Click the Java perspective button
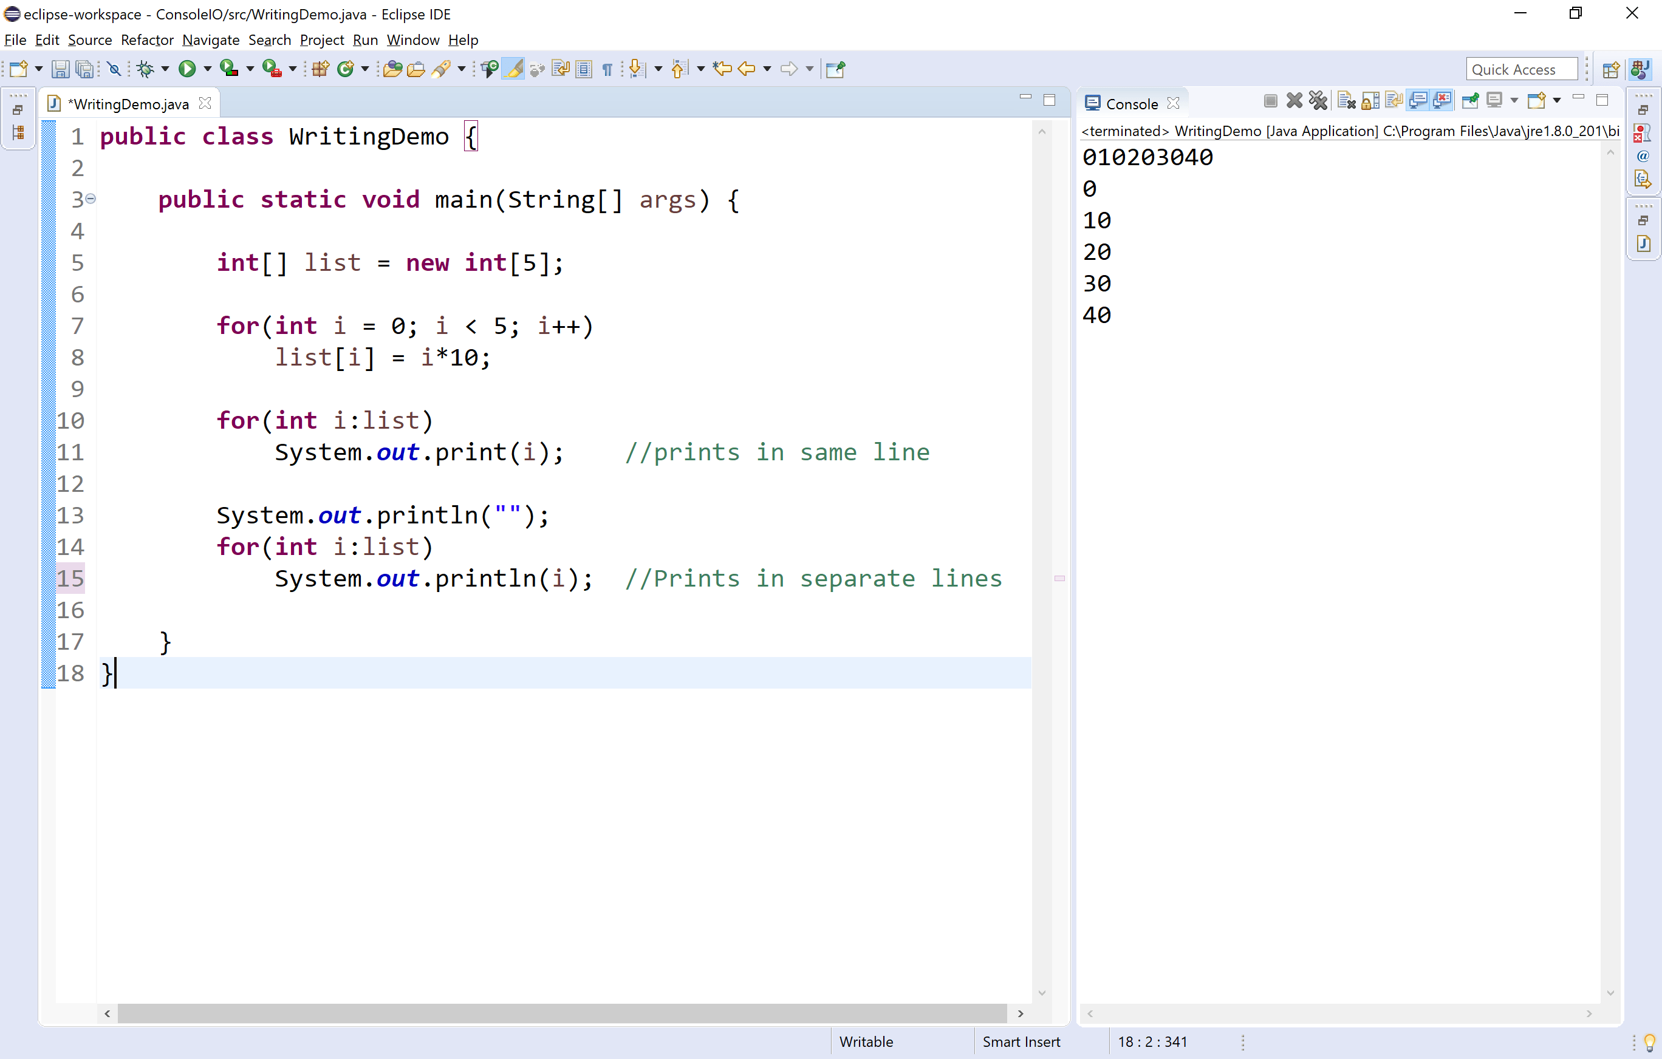The height and width of the screenshot is (1059, 1662). 1640,69
